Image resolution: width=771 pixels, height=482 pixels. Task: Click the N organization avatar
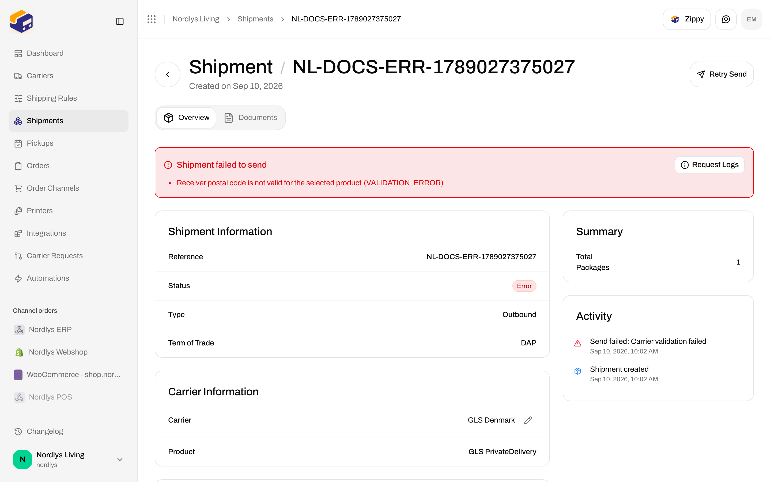pos(22,459)
